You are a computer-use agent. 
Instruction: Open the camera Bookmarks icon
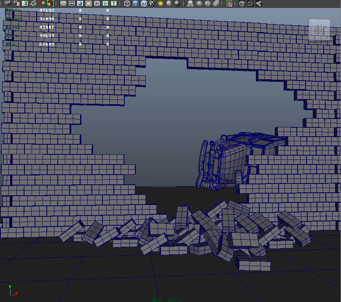[x=25, y=3]
